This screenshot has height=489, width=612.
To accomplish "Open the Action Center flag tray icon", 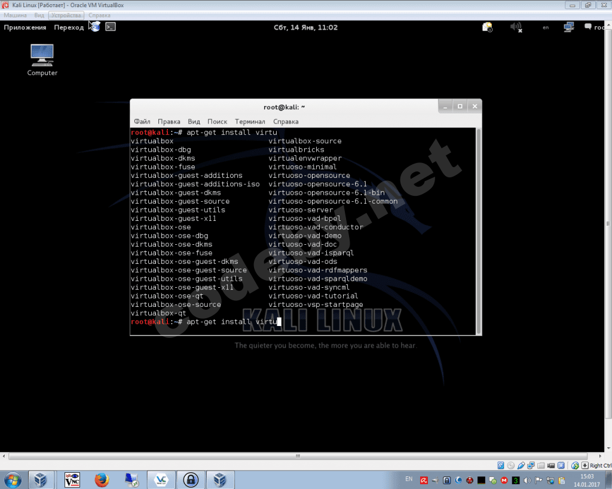I will pyautogui.click(x=538, y=481).
